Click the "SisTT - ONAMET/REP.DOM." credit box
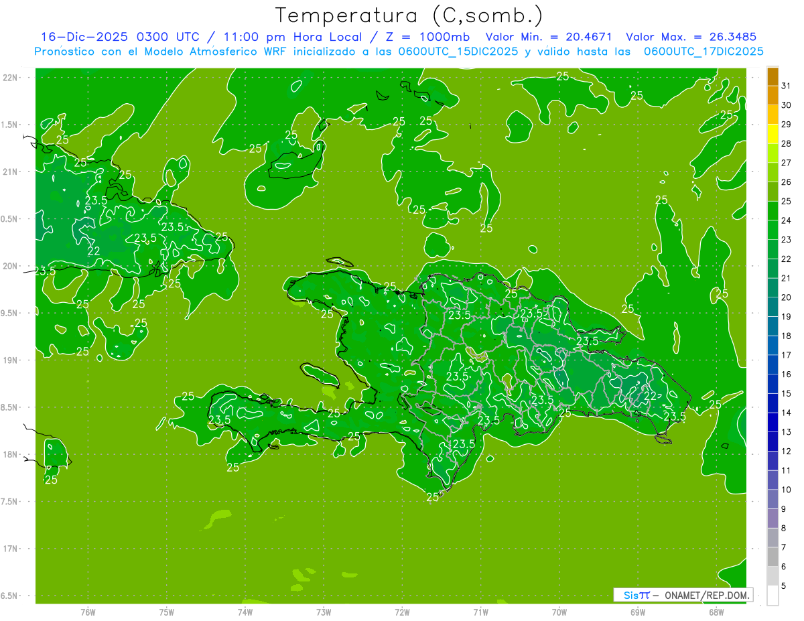 [x=683, y=595]
